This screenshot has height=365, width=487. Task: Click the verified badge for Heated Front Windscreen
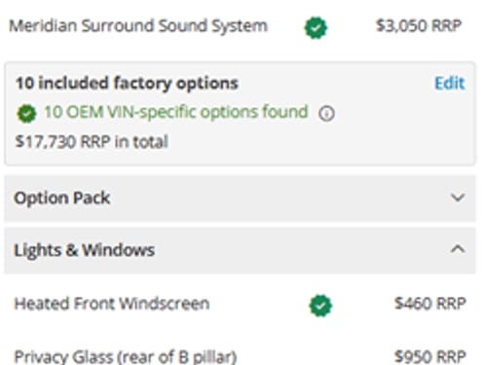[320, 306]
